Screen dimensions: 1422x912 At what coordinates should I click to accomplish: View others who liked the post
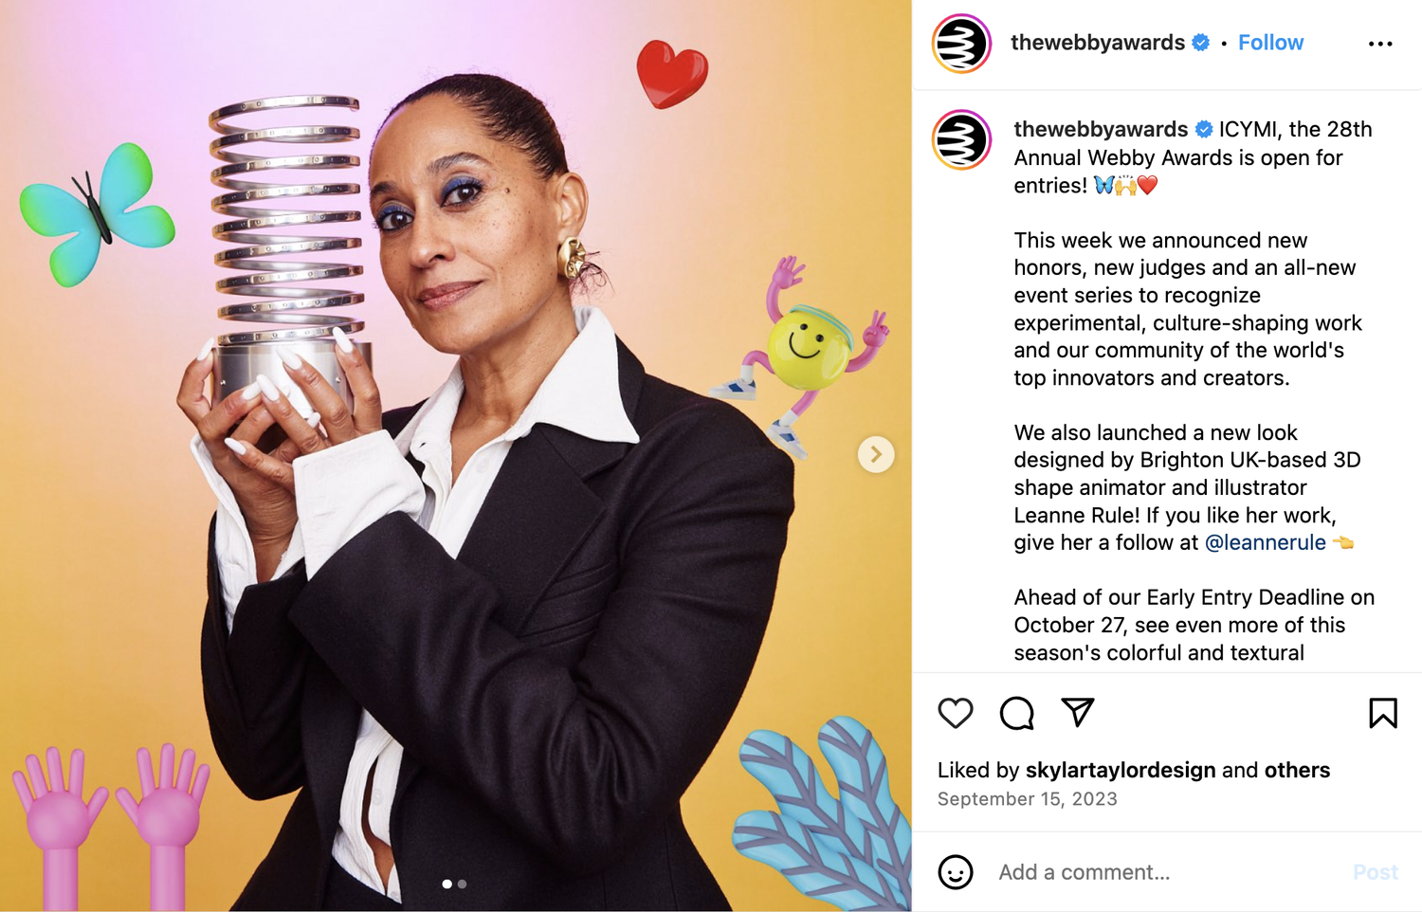click(1297, 770)
